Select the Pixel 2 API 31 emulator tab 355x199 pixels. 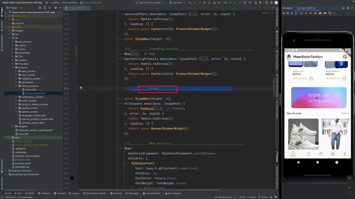[x=307, y=8]
